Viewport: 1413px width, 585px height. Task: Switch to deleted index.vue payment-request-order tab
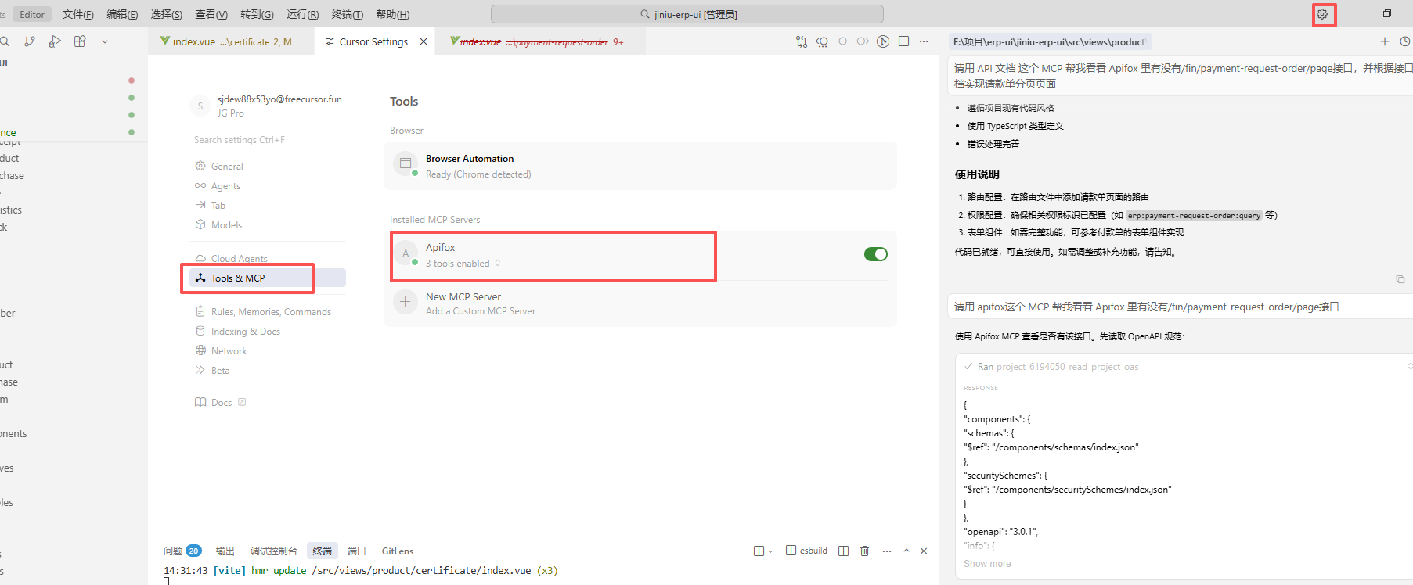click(x=540, y=41)
